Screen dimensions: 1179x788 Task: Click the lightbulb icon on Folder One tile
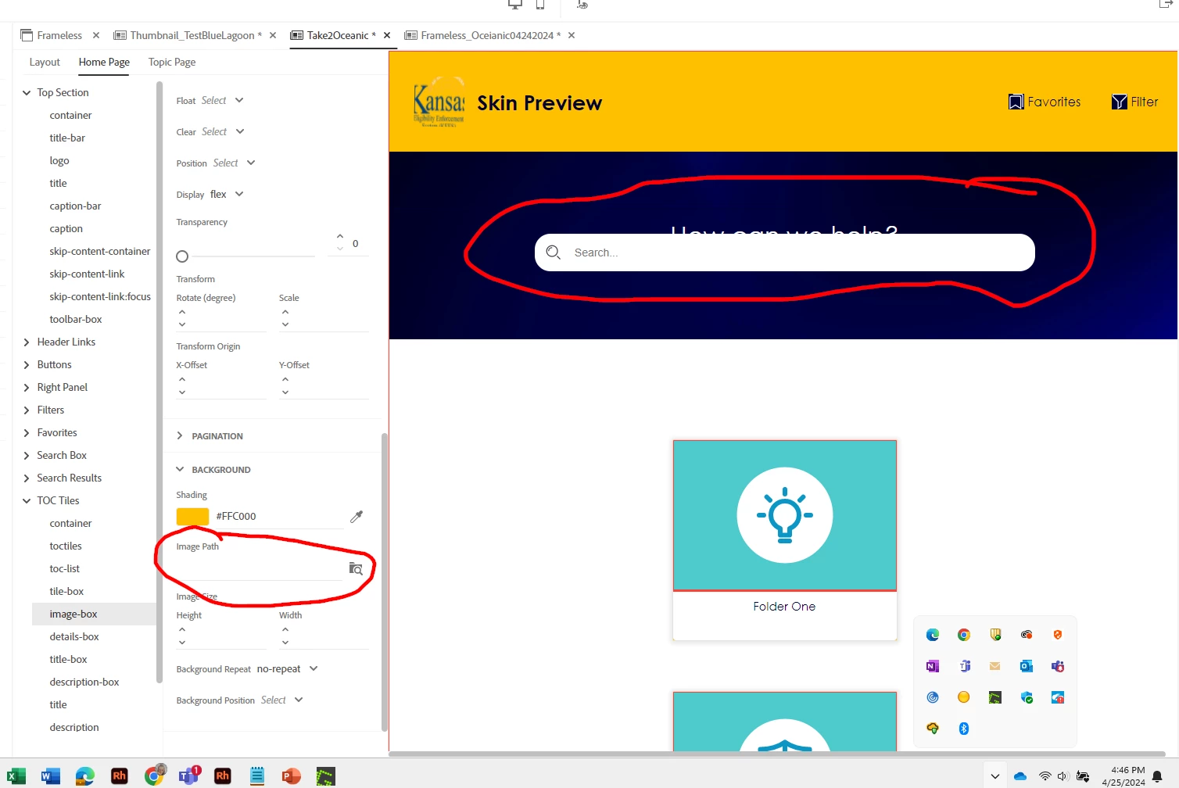point(785,515)
